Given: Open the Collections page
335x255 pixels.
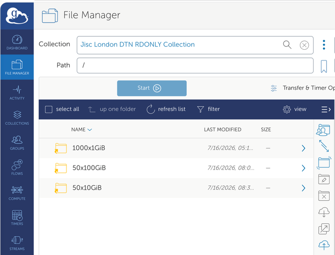Looking at the screenshot, I should [x=17, y=118].
